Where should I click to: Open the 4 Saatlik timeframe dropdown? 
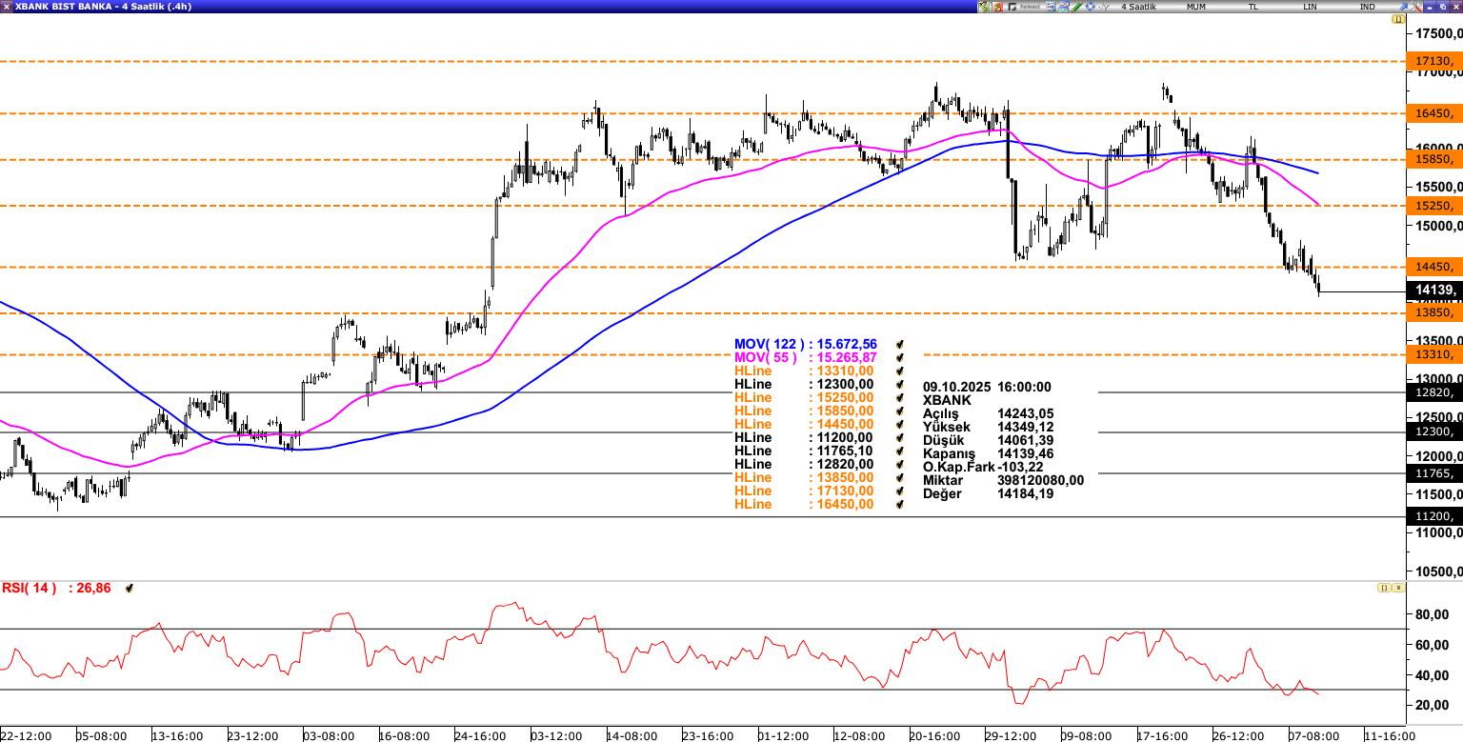pos(1138,7)
